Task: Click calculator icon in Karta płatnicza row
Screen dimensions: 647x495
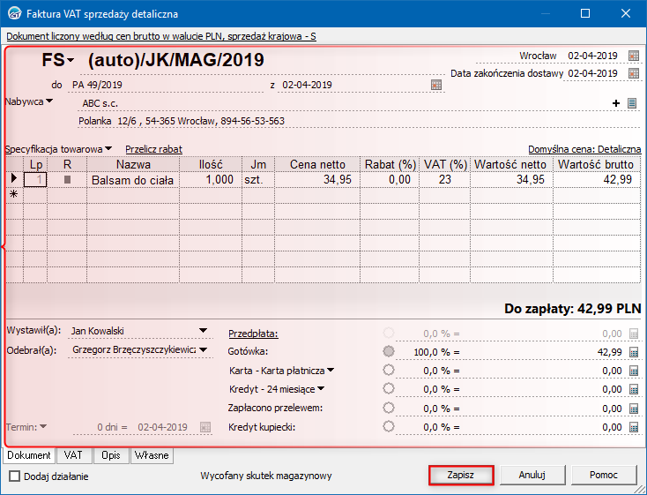Action: click(633, 371)
